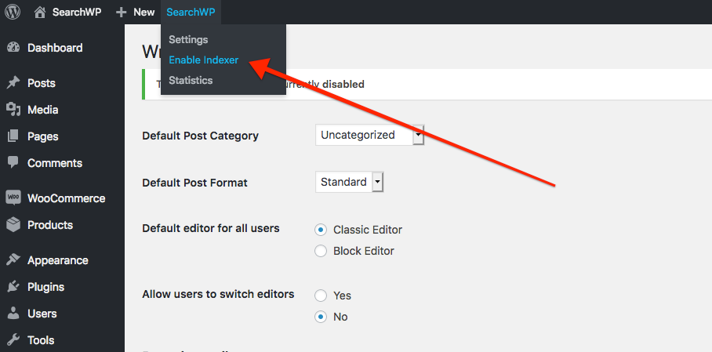Open Comments in the sidebar
Image resolution: width=712 pixels, height=352 pixels.
point(54,162)
